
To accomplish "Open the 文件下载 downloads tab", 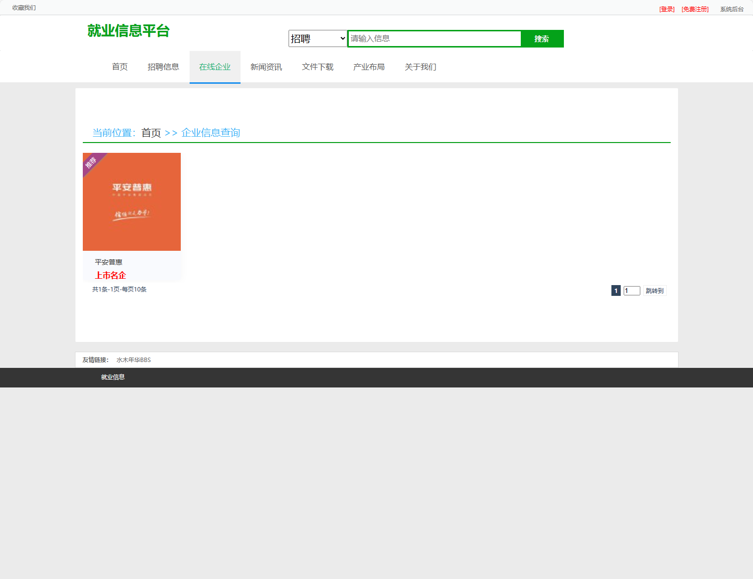I will pos(317,67).
